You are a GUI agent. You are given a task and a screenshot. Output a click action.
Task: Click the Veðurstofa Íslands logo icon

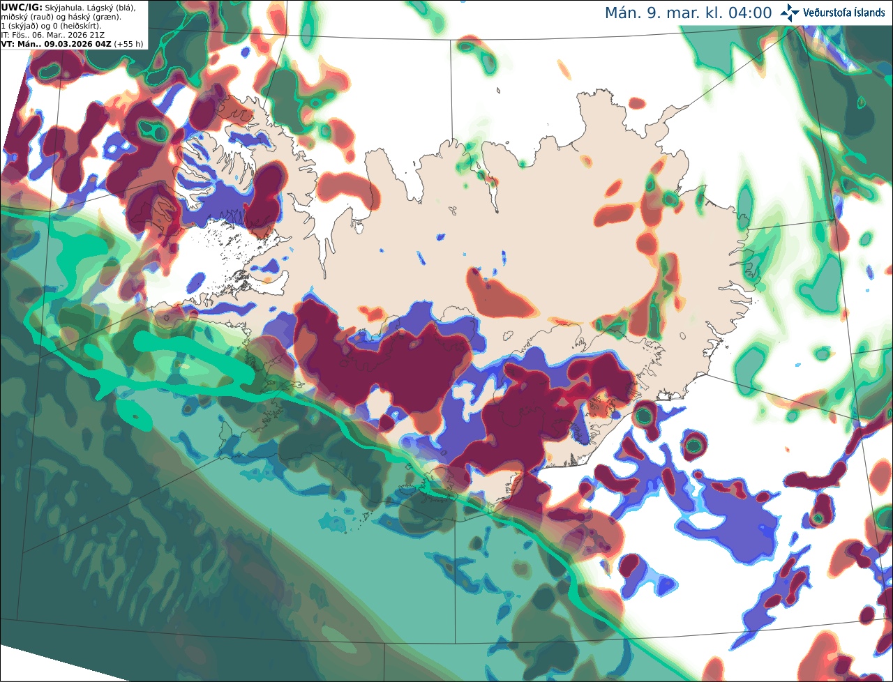pyautogui.click(x=790, y=13)
